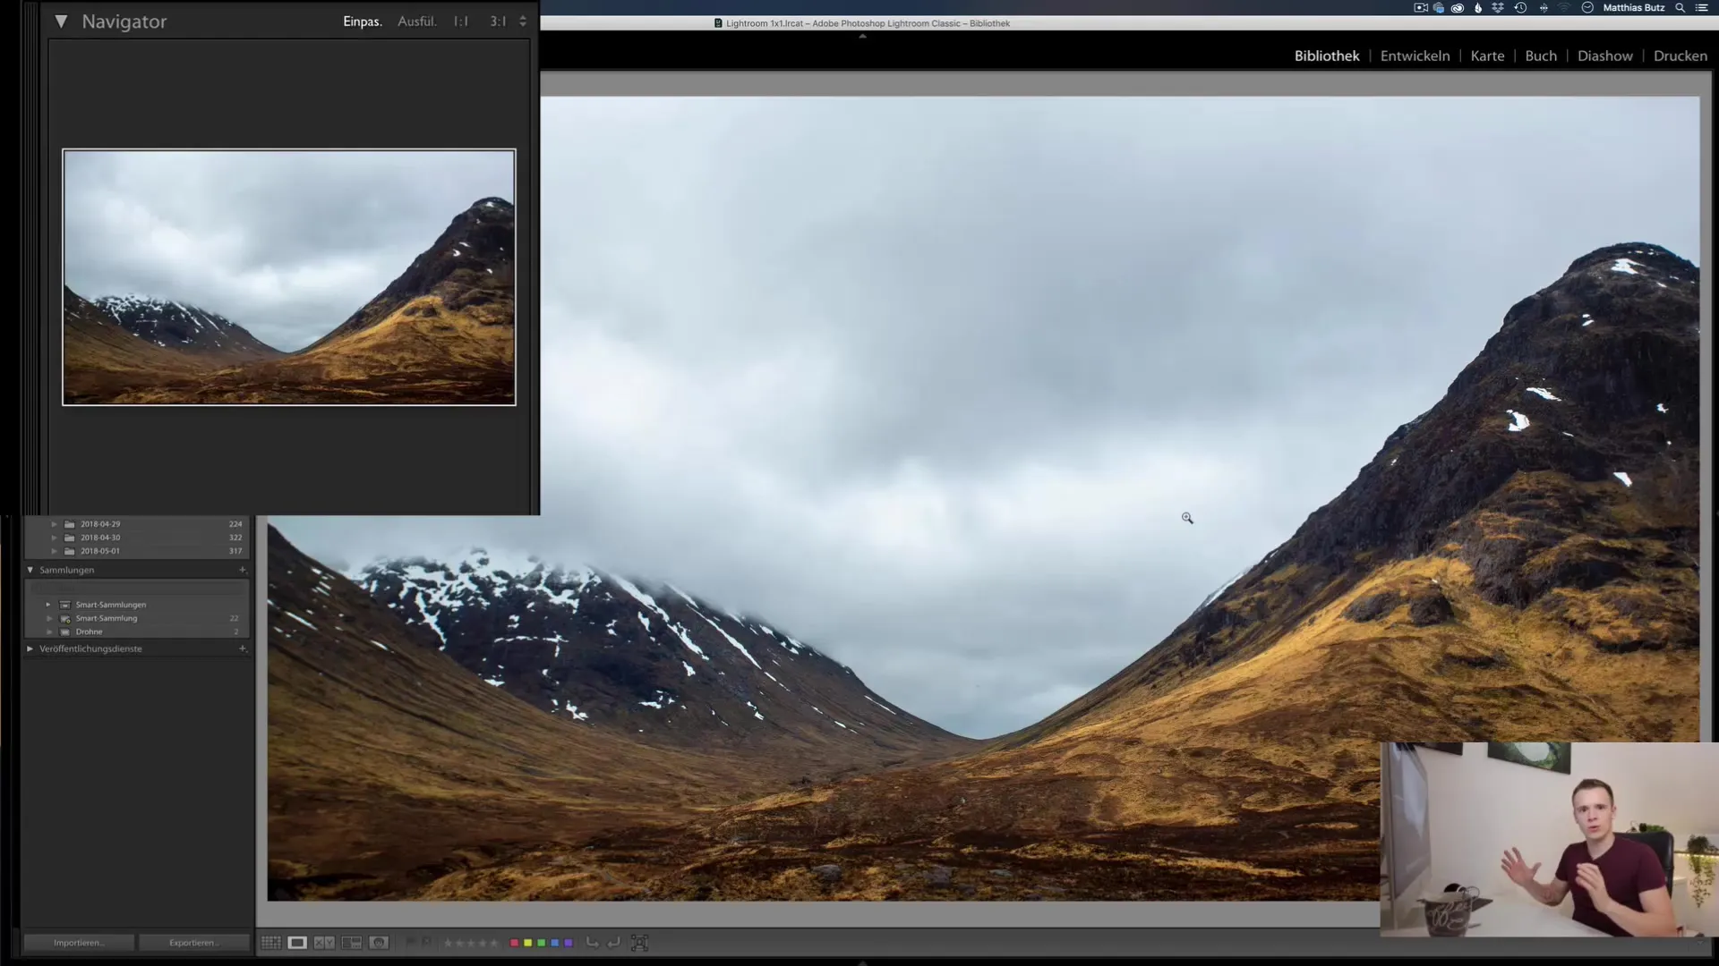Toggle top panel with arrow handle
Image resolution: width=1719 pixels, height=966 pixels.
click(x=862, y=37)
